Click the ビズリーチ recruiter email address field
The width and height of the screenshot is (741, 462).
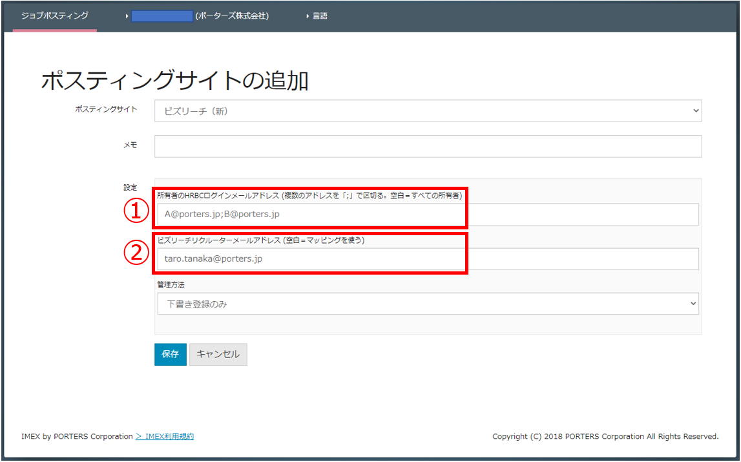click(428, 259)
